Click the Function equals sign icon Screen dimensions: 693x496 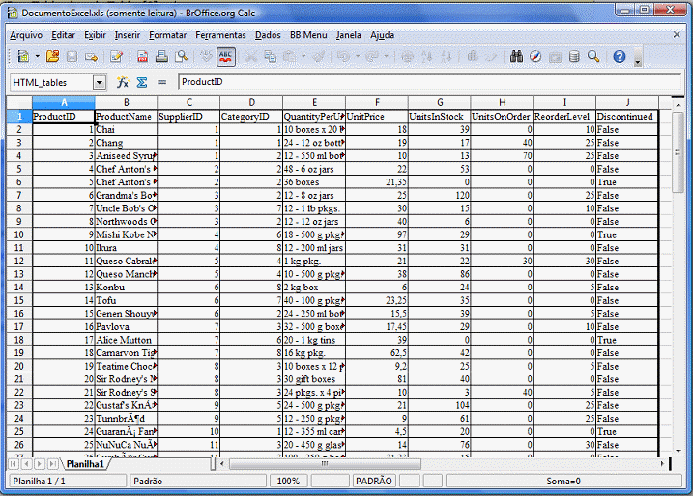click(162, 82)
